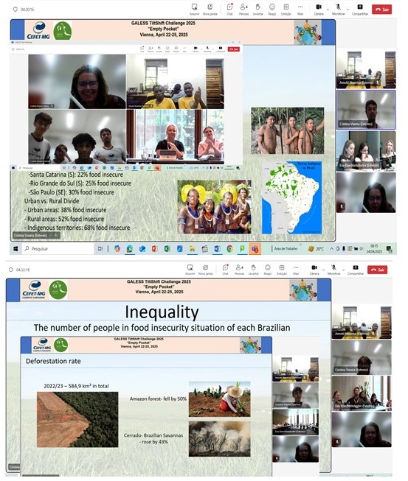Image resolution: width=408 pixels, height=481 pixels.
Task: Open Nova janela in the 04:32:18 meeting toolbar
Action: (206, 270)
